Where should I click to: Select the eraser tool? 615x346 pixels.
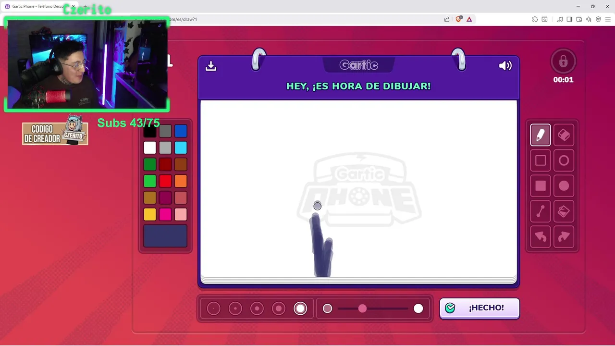[564, 135]
